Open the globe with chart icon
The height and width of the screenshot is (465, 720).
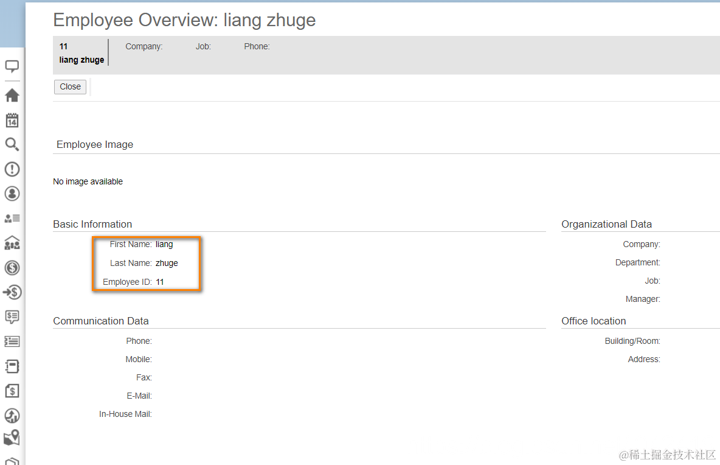click(12, 415)
